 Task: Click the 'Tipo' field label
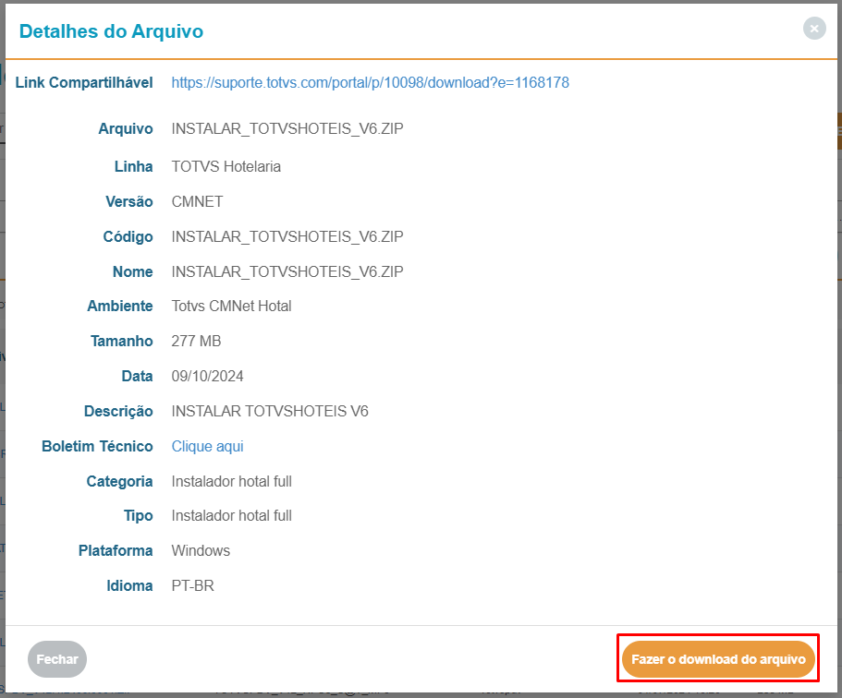click(x=138, y=516)
